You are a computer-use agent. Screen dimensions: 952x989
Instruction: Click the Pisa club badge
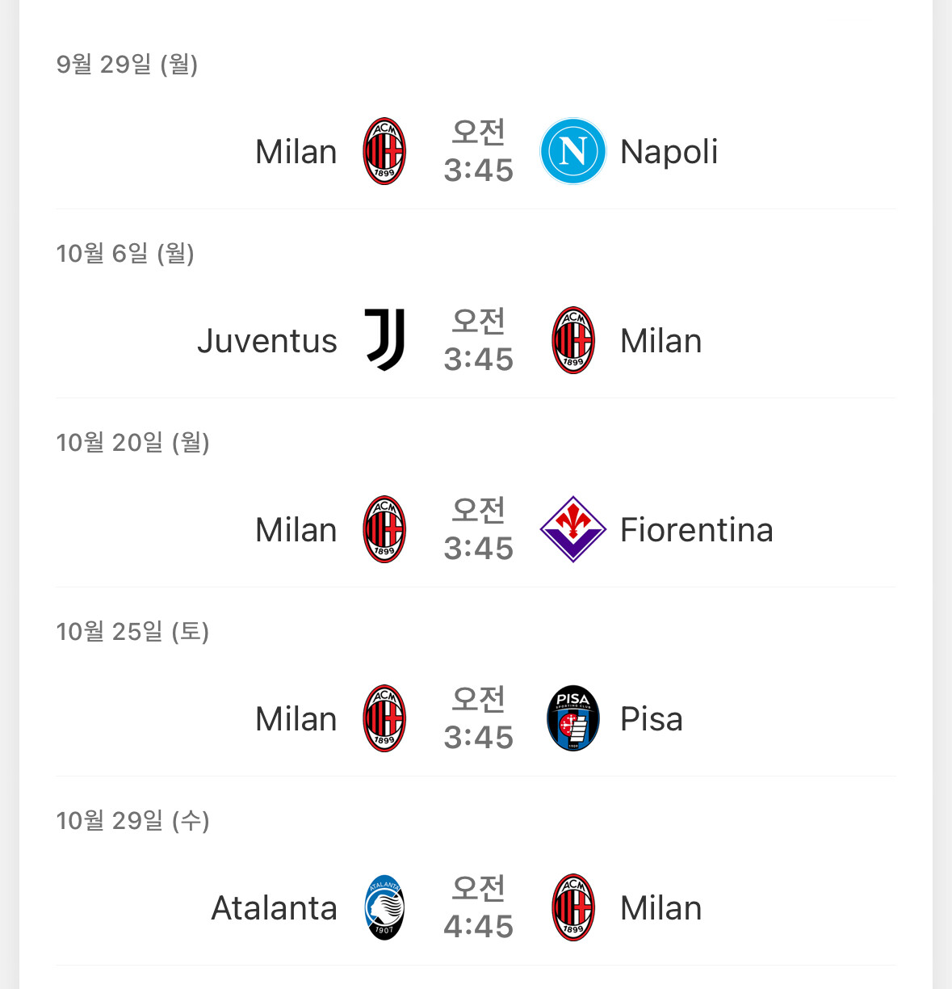tap(572, 718)
